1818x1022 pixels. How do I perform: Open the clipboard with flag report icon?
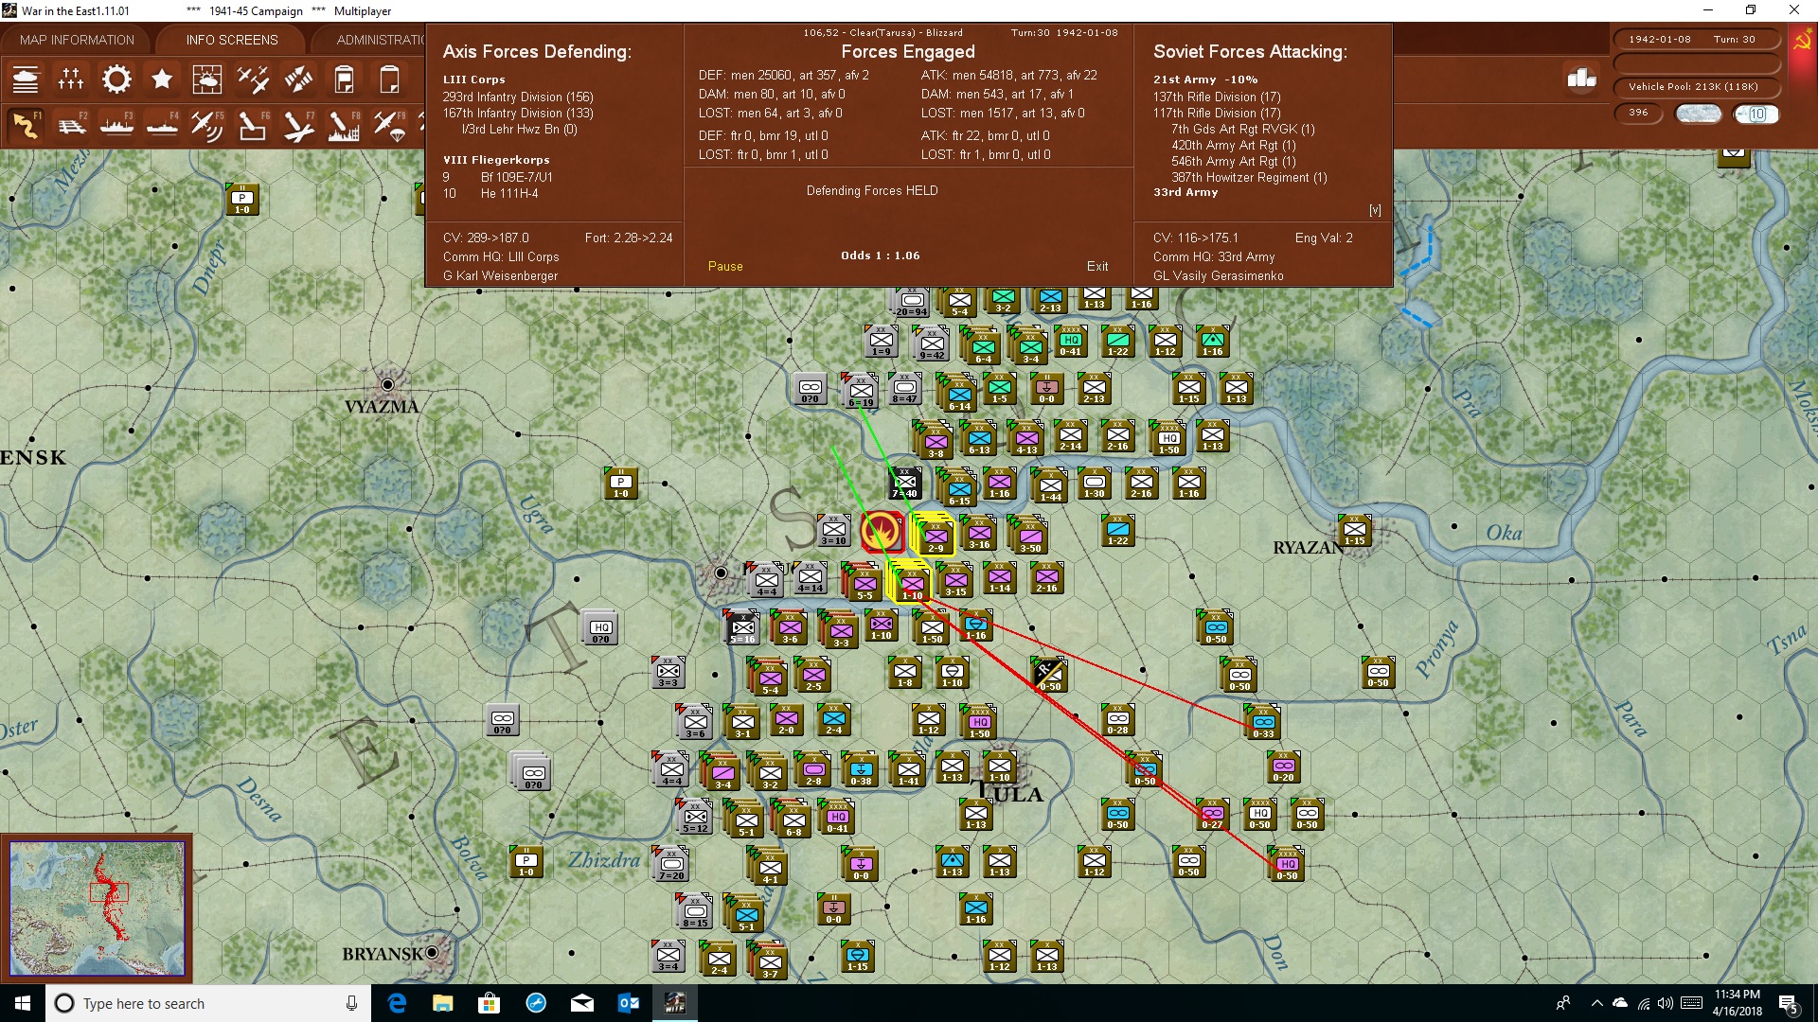[344, 79]
